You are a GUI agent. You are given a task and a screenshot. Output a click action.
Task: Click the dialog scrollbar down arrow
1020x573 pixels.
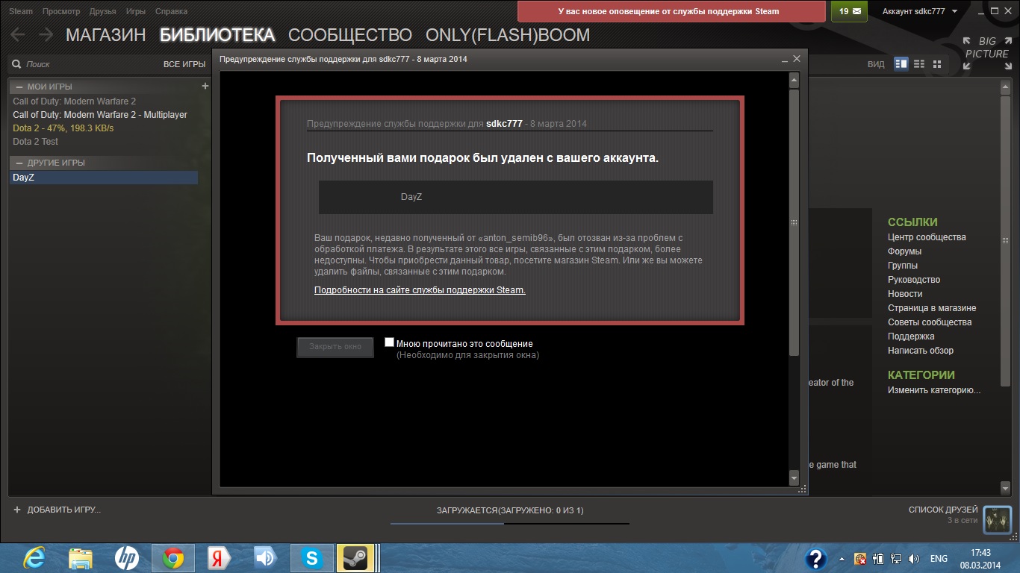(794, 477)
